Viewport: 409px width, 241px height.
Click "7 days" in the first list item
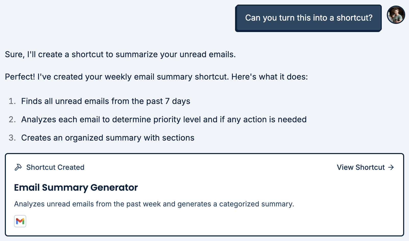point(178,101)
